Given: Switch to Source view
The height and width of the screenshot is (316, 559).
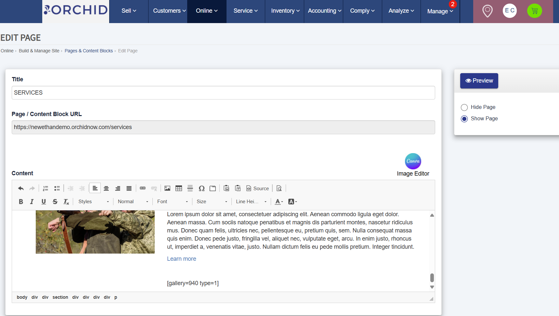Looking at the screenshot, I should [x=257, y=188].
